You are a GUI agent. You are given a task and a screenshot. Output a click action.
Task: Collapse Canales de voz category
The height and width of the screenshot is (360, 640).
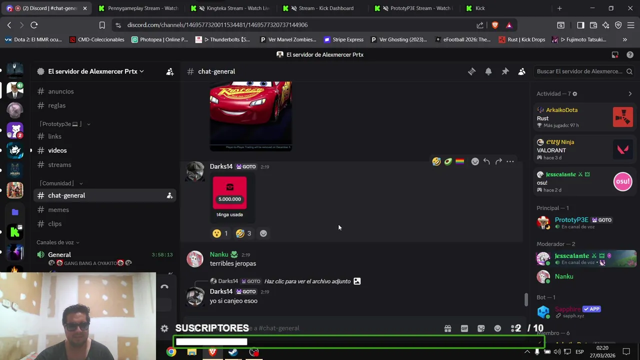point(58,242)
